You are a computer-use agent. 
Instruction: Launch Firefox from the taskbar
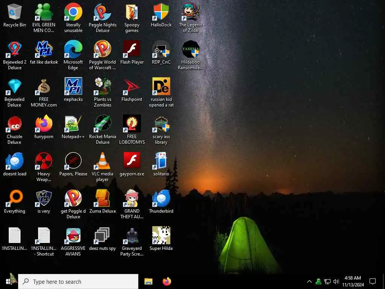click(167, 281)
